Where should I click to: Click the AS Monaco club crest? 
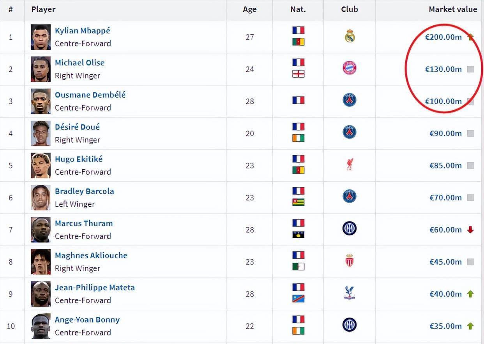coord(350,261)
